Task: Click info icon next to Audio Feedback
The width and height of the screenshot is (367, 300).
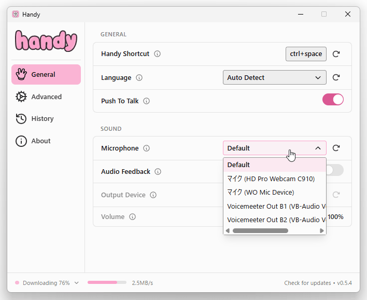Action: (x=158, y=172)
